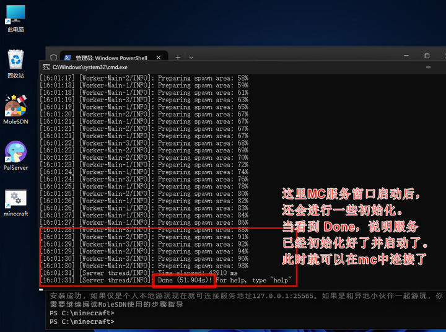Click the shield icon in the terminal tab bar
The width and height of the screenshot is (446, 332).
pos(53,58)
